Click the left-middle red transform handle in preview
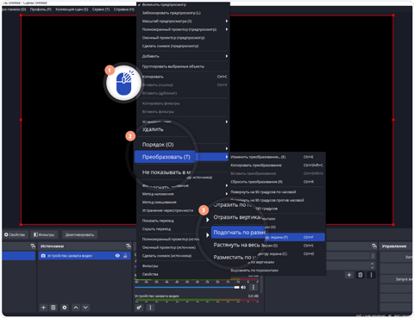 point(21,120)
